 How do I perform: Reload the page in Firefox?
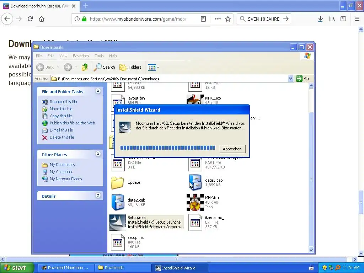(x=30, y=19)
